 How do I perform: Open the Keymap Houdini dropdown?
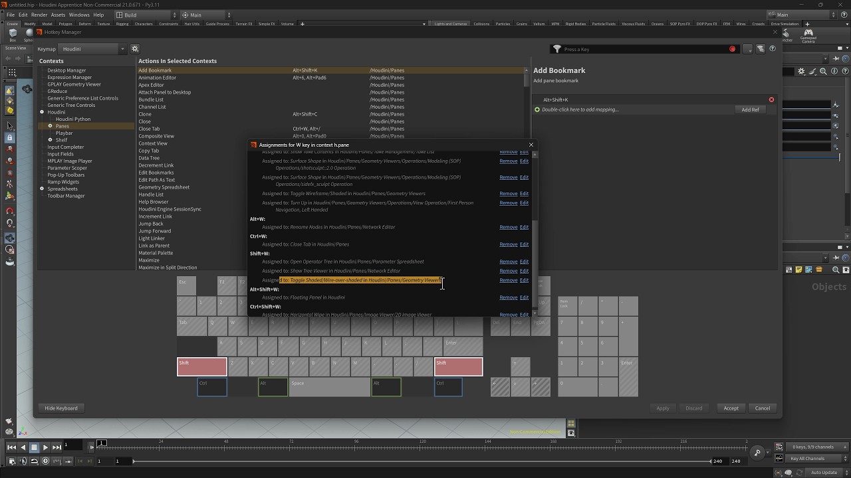click(92, 48)
